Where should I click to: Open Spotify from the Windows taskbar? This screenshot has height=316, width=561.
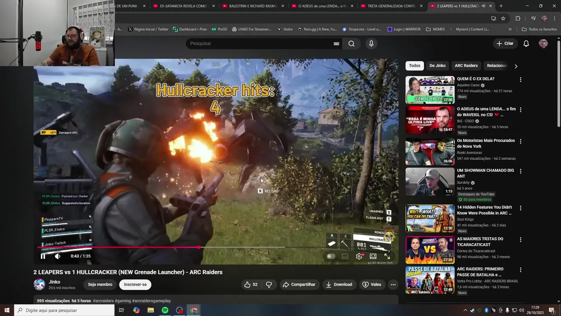[x=165, y=310]
